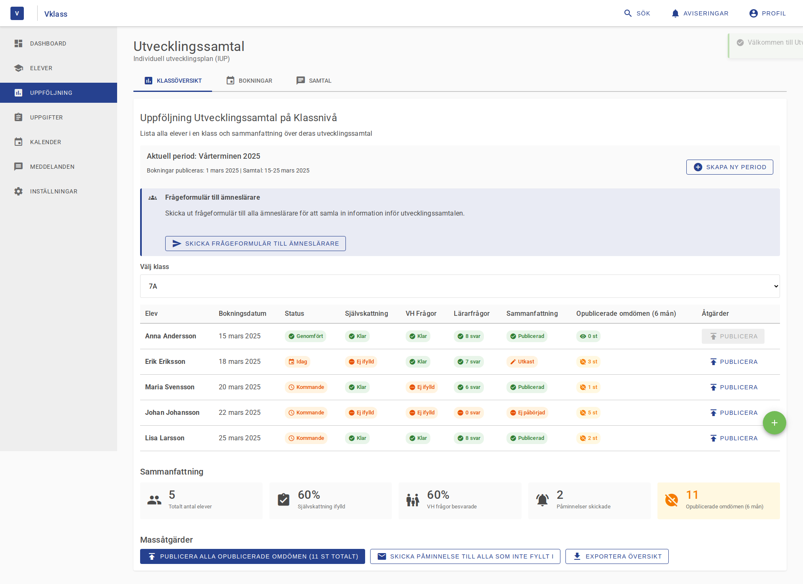
Task: Open Meddelanden via the chat bubble icon
Action: (19, 166)
